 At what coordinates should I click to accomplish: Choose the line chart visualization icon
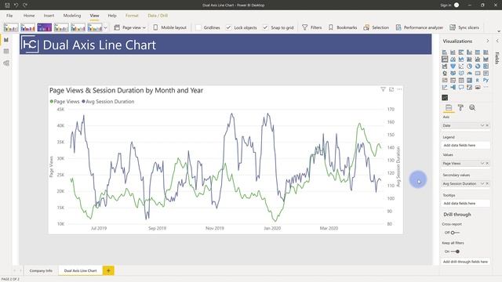pos(445,60)
